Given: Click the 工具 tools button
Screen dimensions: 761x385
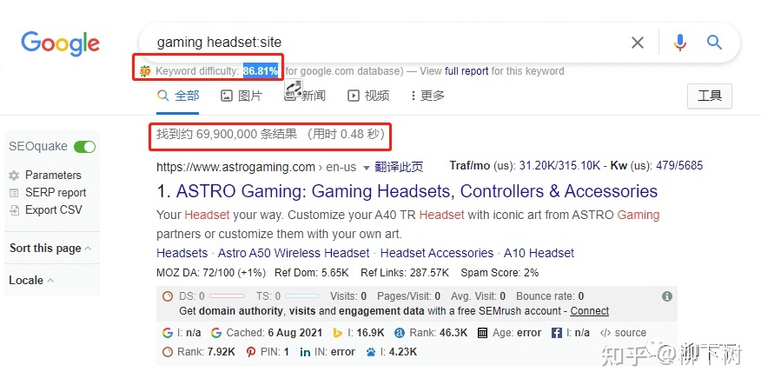Looking at the screenshot, I should coord(709,96).
